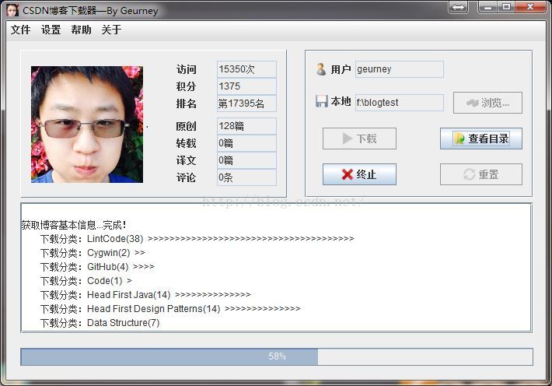
Task: Select the 排名 value 第17395名
Action: point(246,104)
